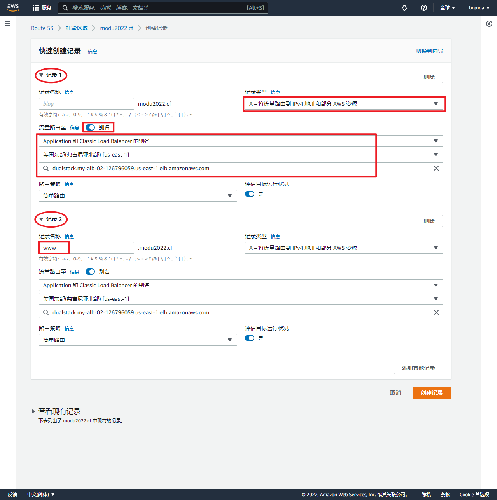Focus the top AWS search bar

[163, 8]
